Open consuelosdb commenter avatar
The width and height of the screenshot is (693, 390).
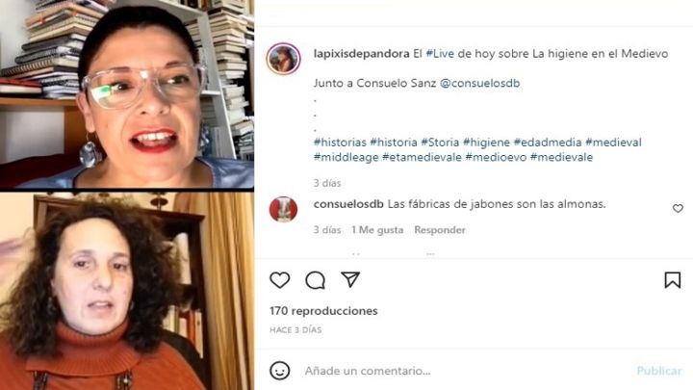click(283, 209)
